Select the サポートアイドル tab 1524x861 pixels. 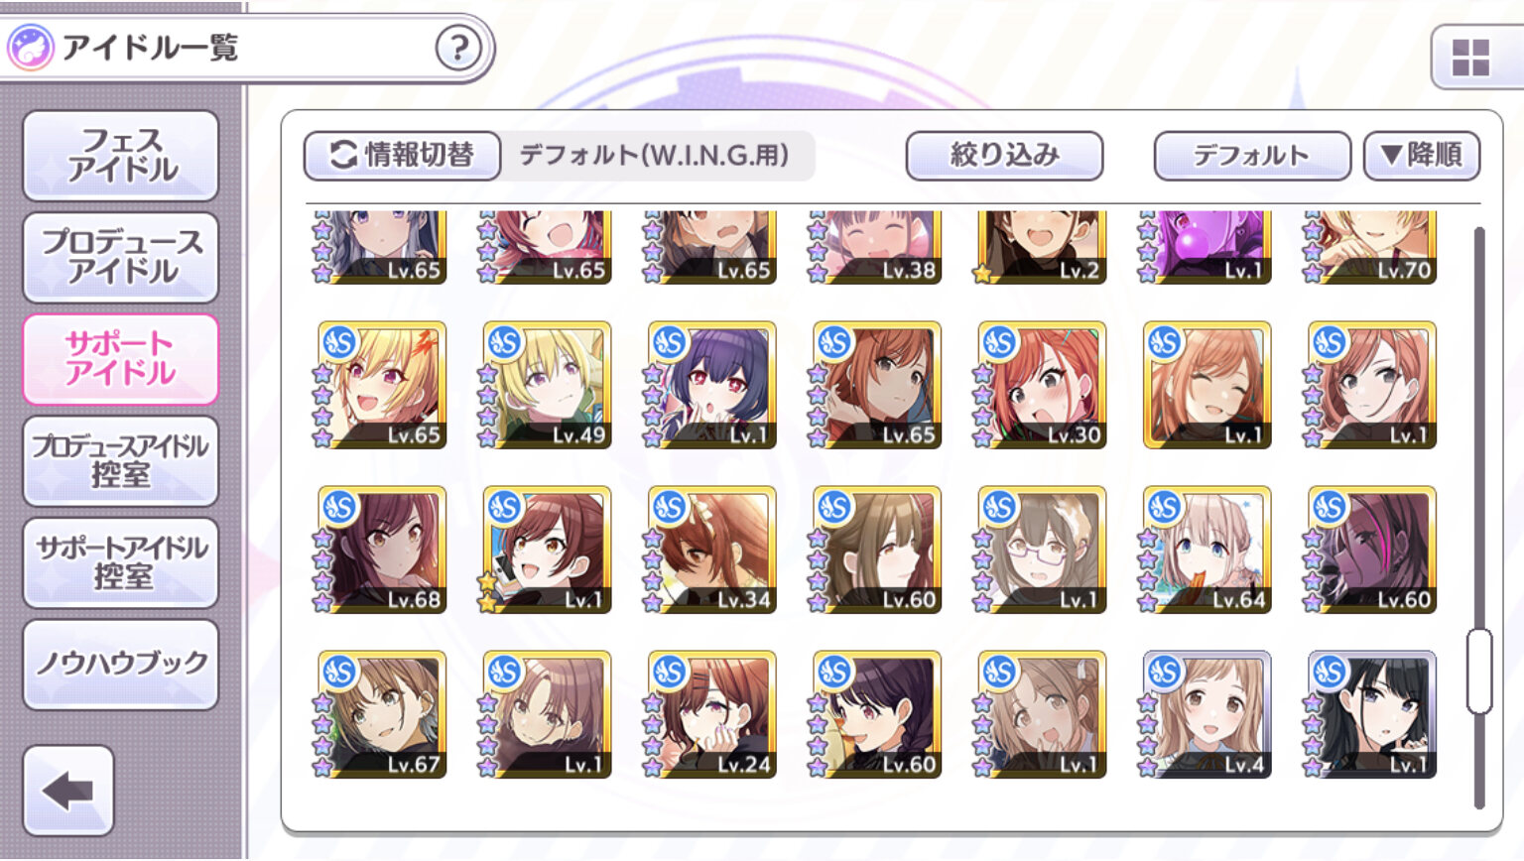(x=121, y=359)
